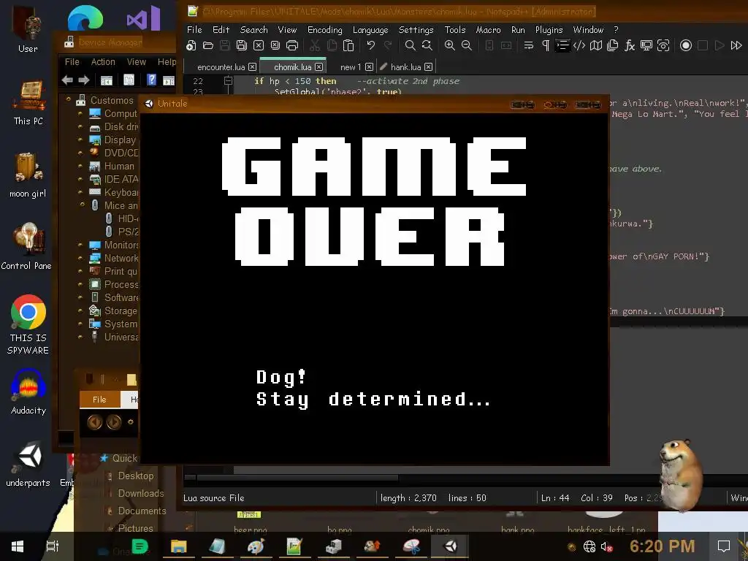The width and height of the screenshot is (748, 561).
Task: Click the blue Help icon in Device Manager
Action: 152,80
